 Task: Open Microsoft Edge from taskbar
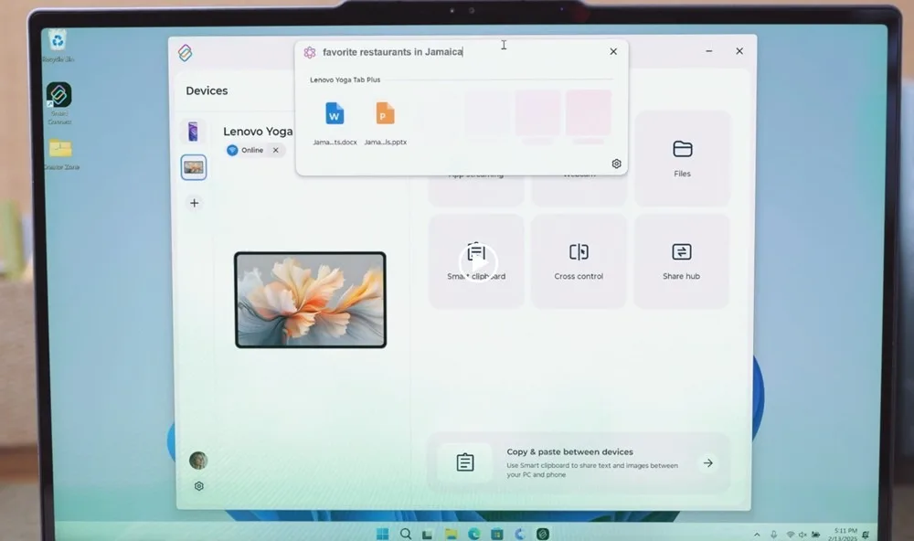pos(473,534)
